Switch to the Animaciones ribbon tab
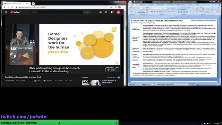 click(160, 5)
